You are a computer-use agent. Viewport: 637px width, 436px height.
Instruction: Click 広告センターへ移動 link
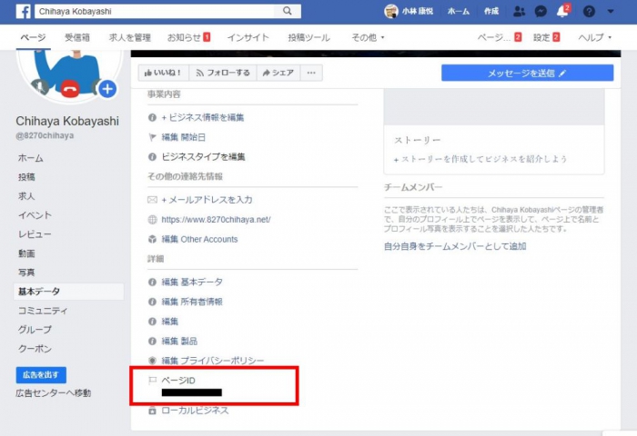(x=53, y=393)
